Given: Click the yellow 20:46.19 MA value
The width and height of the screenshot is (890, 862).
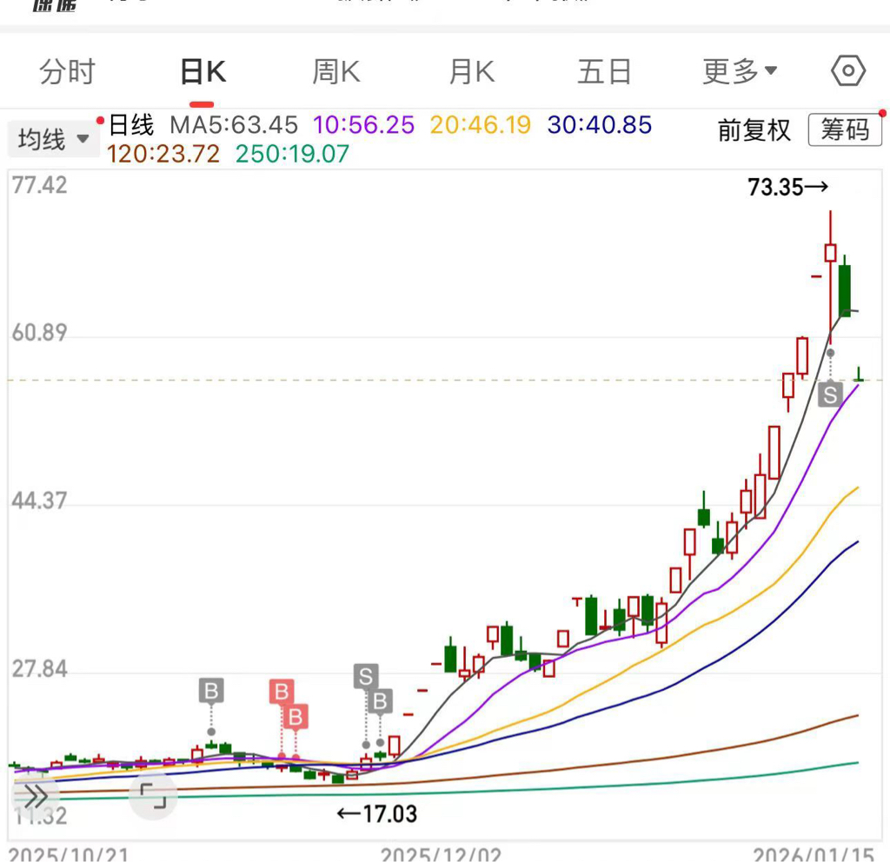Looking at the screenshot, I should pos(480,125).
